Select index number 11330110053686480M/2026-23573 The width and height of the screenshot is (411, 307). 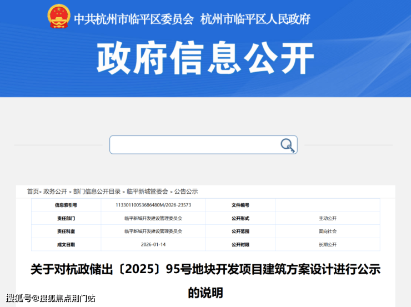tap(153, 205)
